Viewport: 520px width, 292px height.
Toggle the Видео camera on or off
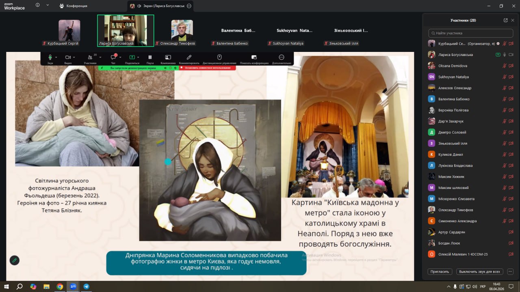tap(67, 58)
